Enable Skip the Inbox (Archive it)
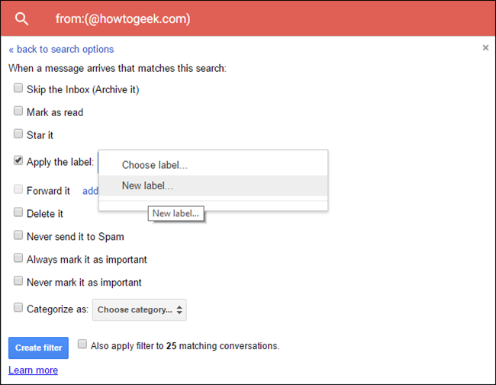 coord(18,89)
